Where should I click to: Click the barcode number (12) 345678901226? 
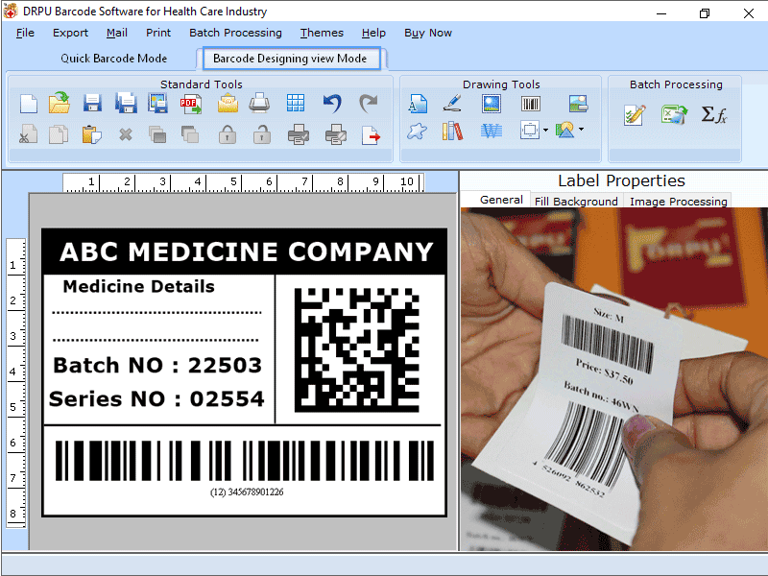(x=247, y=492)
